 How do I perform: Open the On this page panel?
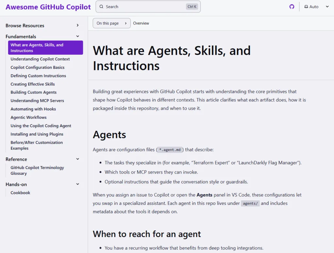pyautogui.click(x=112, y=23)
